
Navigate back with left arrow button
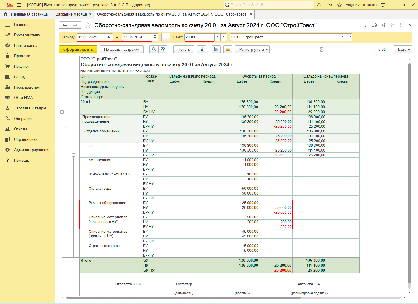pyautogui.click(x=65, y=25)
